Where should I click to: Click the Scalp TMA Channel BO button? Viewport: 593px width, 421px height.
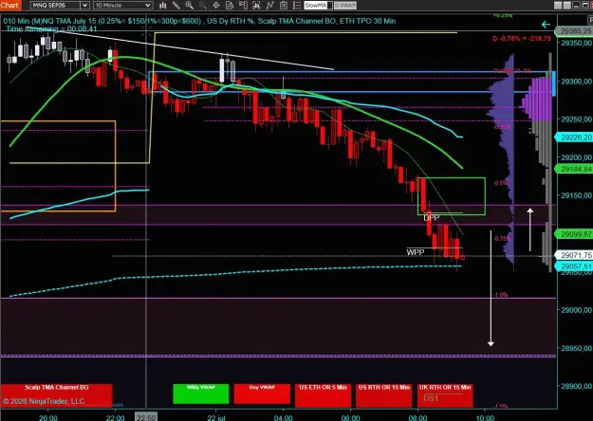(x=56, y=395)
